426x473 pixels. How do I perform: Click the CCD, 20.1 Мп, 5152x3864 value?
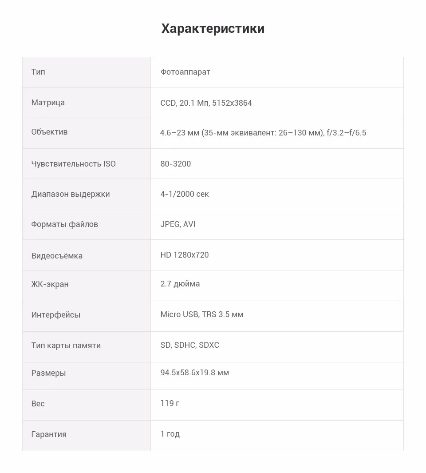206,103
